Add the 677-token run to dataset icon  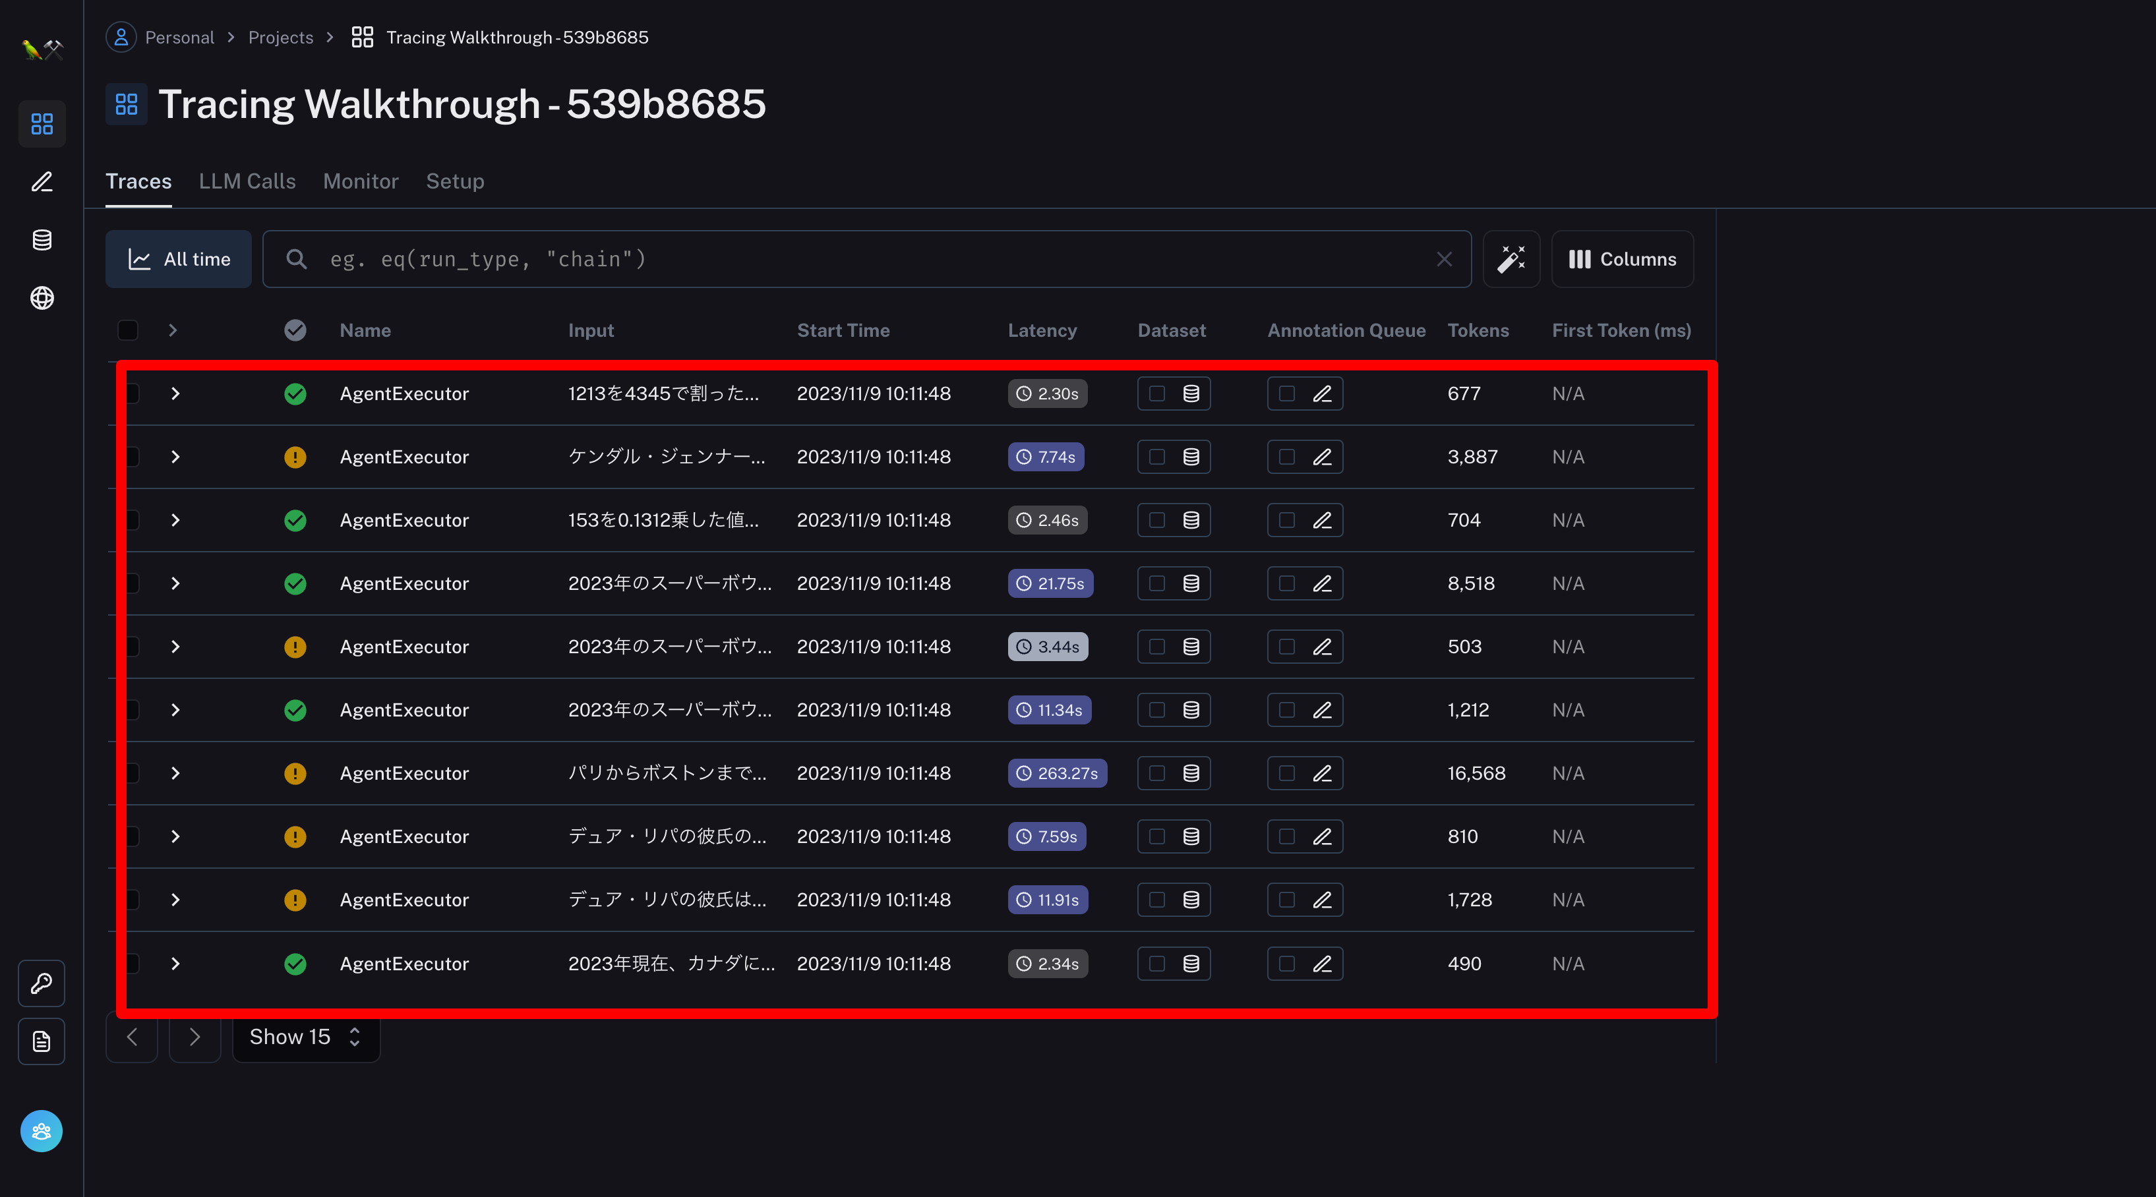point(1191,394)
